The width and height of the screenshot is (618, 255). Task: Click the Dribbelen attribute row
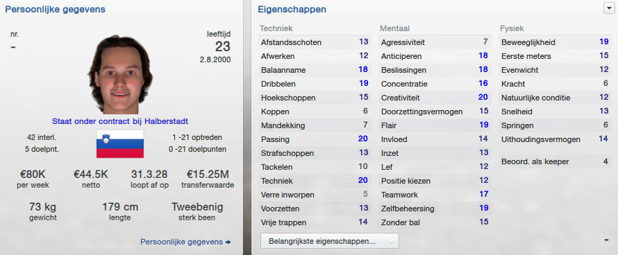click(315, 84)
